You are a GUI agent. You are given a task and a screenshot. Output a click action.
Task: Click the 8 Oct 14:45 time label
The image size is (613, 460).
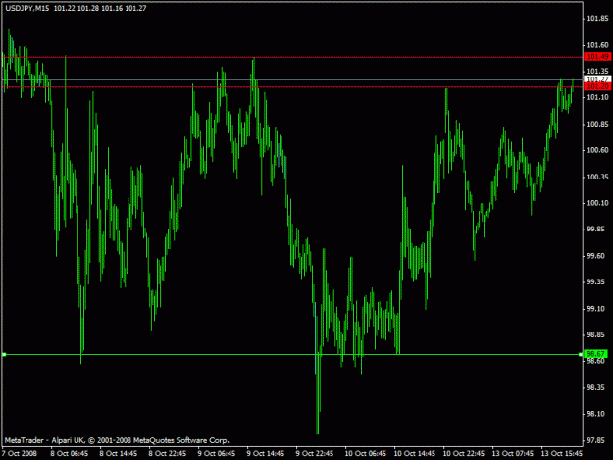click(119, 453)
